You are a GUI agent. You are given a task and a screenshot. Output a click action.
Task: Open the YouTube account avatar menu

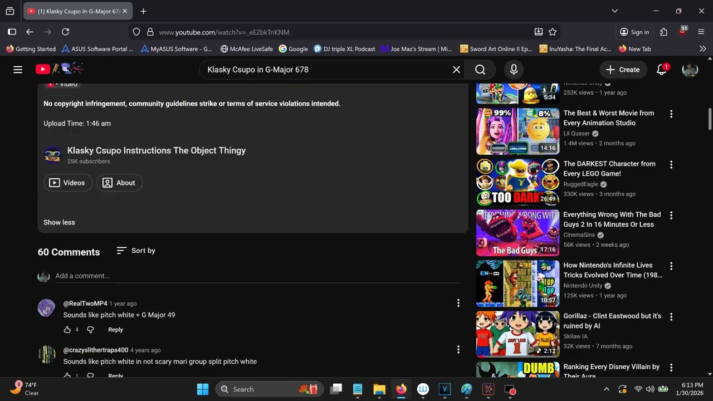(x=690, y=70)
